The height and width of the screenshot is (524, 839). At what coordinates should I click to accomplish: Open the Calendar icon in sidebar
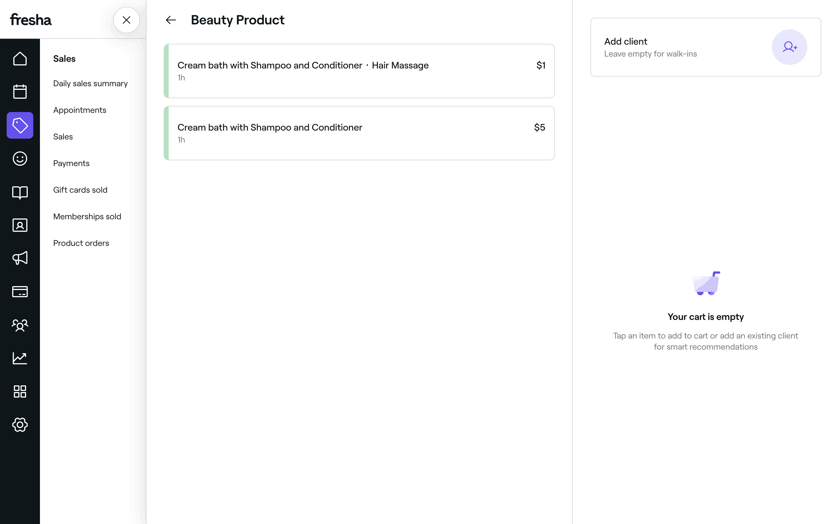pyautogui.click(x=20, y=92)
